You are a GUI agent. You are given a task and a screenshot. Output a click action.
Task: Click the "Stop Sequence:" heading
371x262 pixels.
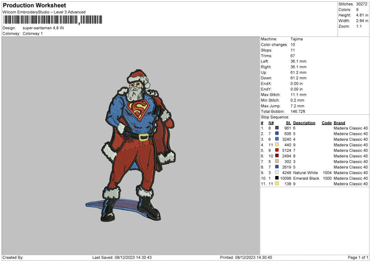coord(275,117)
